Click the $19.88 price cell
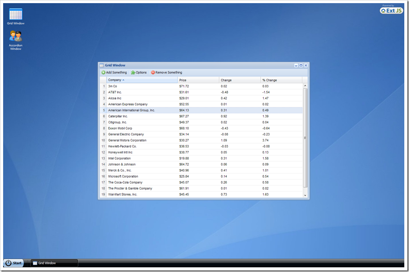The image size is (409, 272). tap(198, 158)
